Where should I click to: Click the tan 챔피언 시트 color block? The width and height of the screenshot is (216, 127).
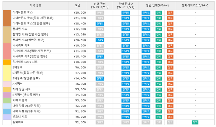tap(7, 35)
